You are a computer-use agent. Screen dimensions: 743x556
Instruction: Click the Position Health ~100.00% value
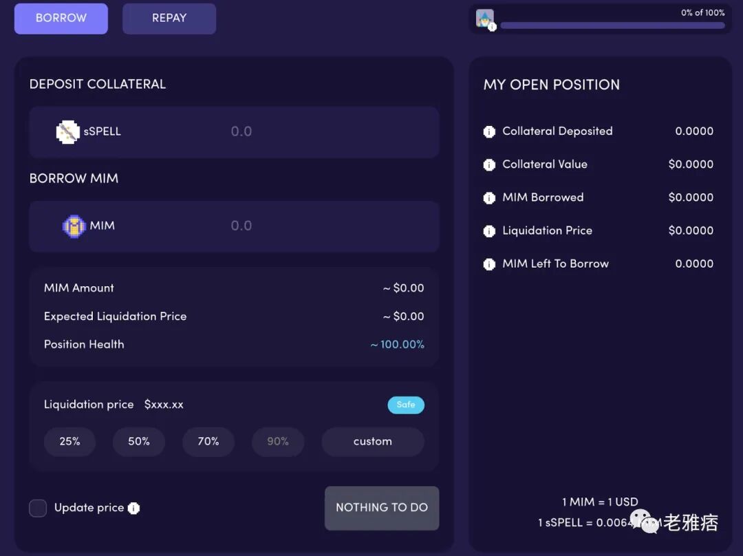click(397, 345)
